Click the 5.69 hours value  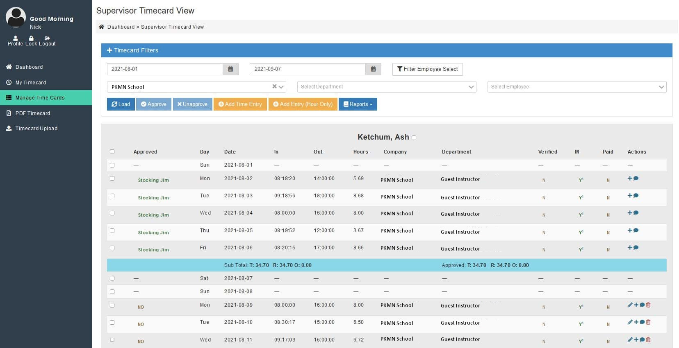(358, 179)
